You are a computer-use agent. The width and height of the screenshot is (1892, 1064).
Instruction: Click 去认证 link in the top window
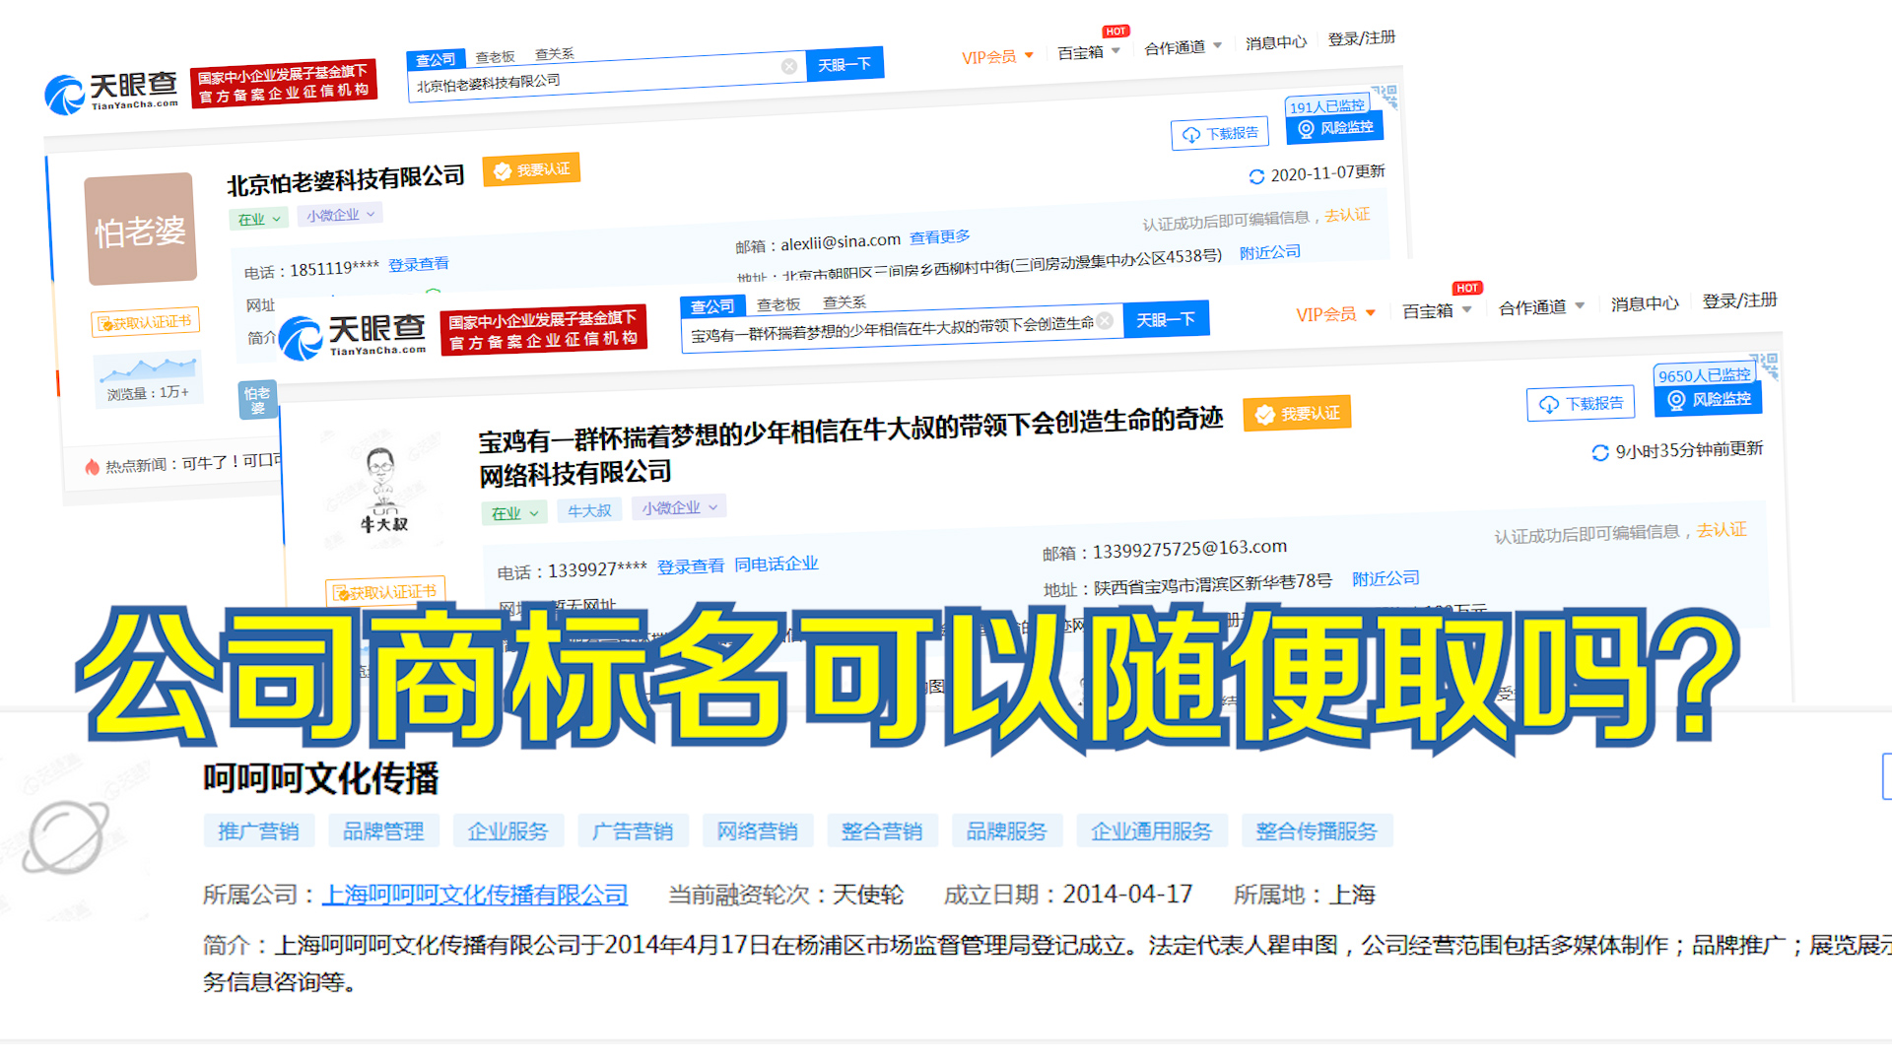coord(1347,215)
